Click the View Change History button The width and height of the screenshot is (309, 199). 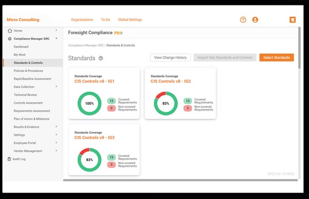170,57
